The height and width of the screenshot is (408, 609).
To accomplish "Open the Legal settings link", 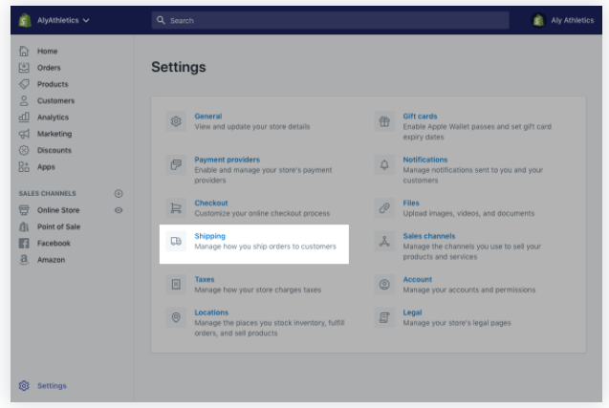I will (x=412, y=312).
